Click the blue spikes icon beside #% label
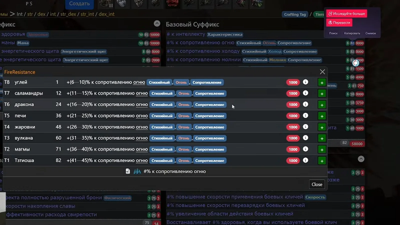 tap(137, 171)
